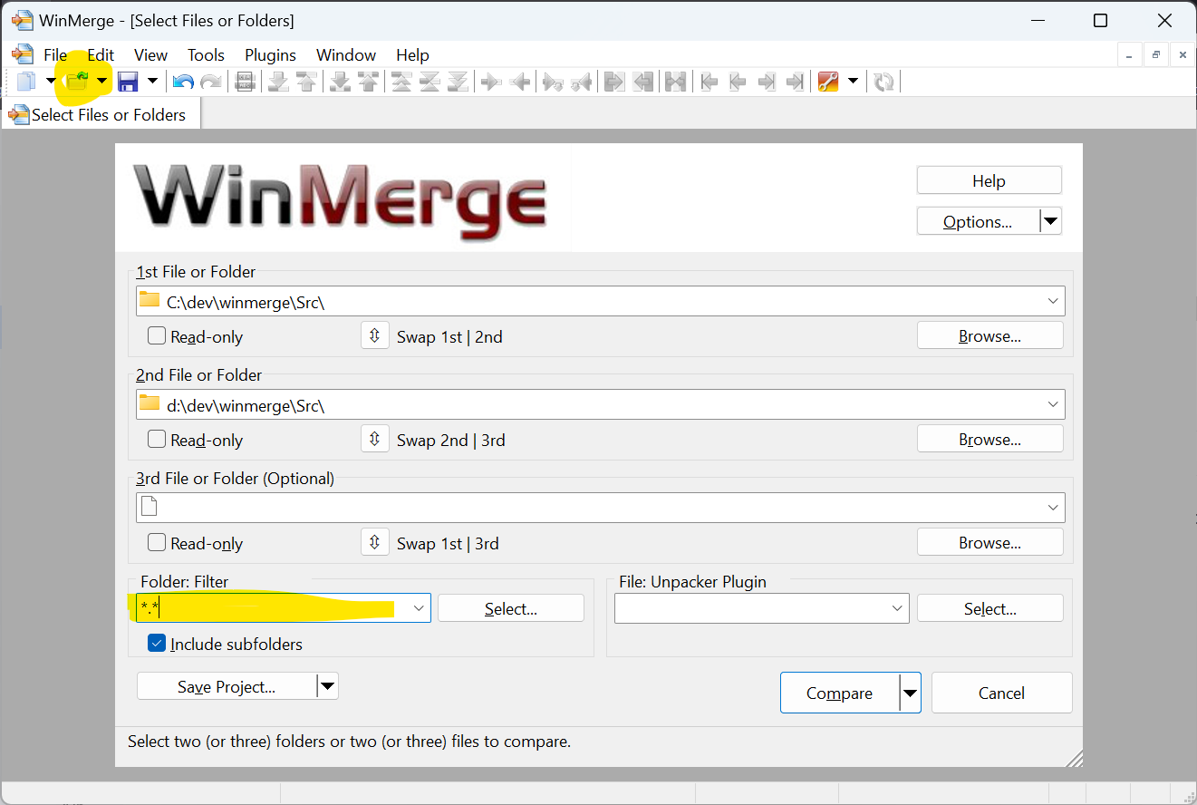Select the Select Files or Folders tab
Screen dimensions: 1197x805
(100, 114)
